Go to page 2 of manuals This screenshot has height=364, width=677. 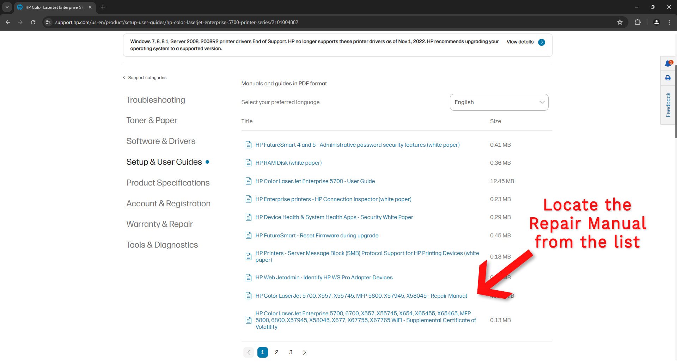276,352
